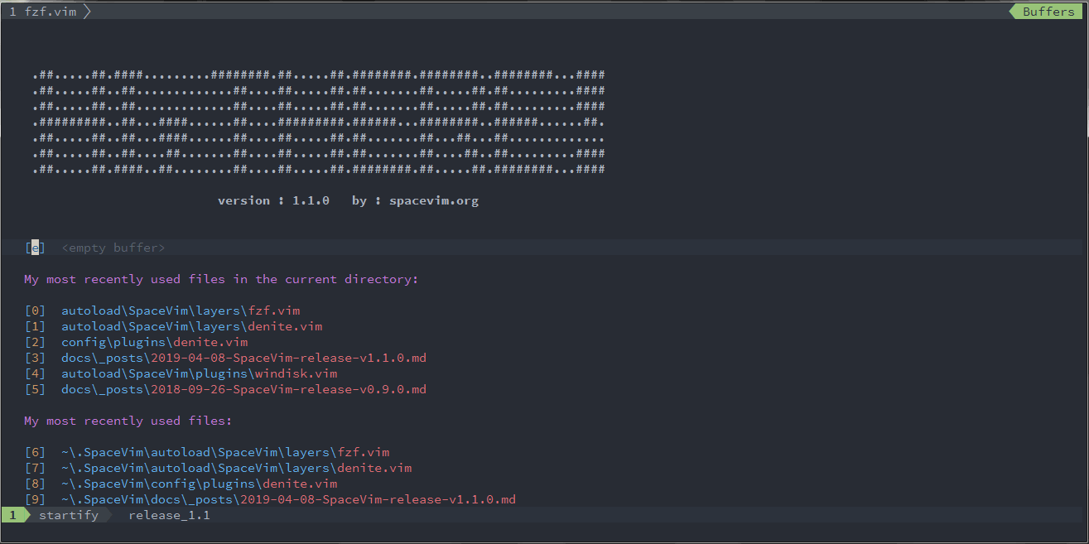Open entry [9] ~\.SpaceVim\docs\_posts release-v1.1.0.md
Image resolution: width=1089 pixels, height=544 pixels.
point(270,499)
